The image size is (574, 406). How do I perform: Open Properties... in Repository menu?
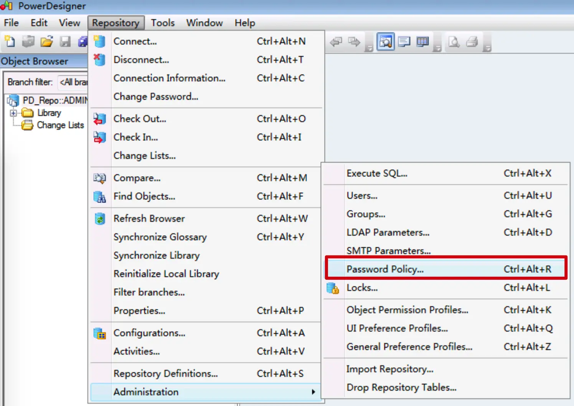(206, 311)
